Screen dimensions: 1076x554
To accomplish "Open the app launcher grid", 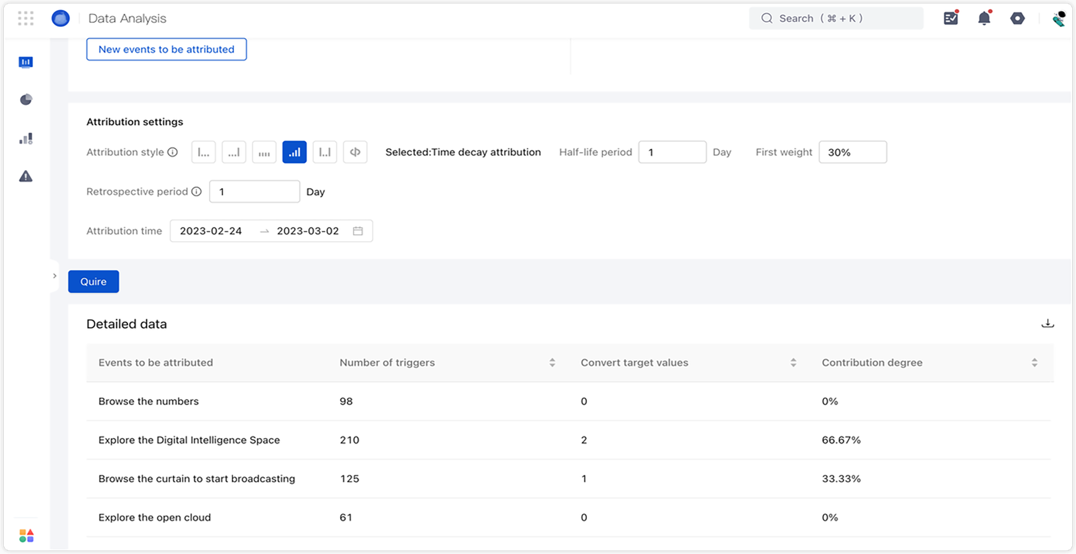I will (x=26, y=18).
